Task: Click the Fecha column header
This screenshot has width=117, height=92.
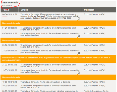Action: (x=9, y=10)
